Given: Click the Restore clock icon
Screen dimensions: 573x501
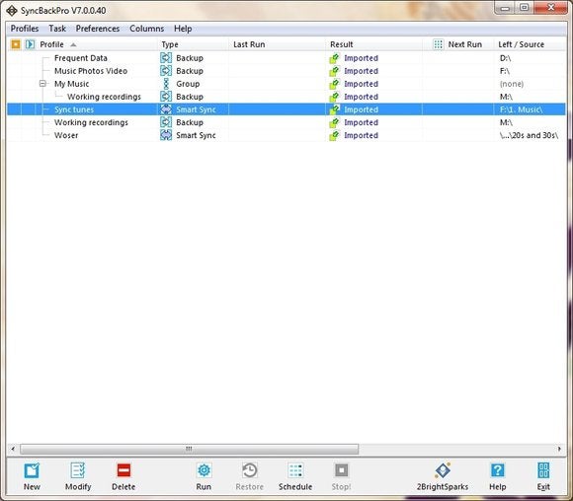Looking at the screenshot, I should pos(250,470).
